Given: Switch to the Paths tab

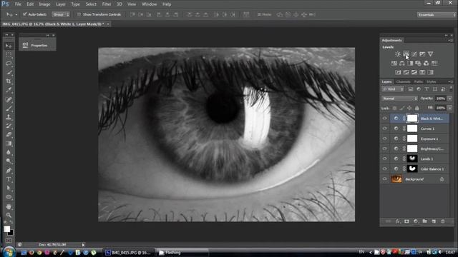Looking at the screenshot, I should (418, 82).
